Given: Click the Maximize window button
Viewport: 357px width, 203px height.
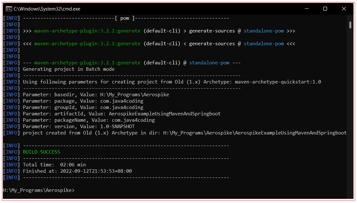Looking at the screenshot, I should [x=325, y=9].
